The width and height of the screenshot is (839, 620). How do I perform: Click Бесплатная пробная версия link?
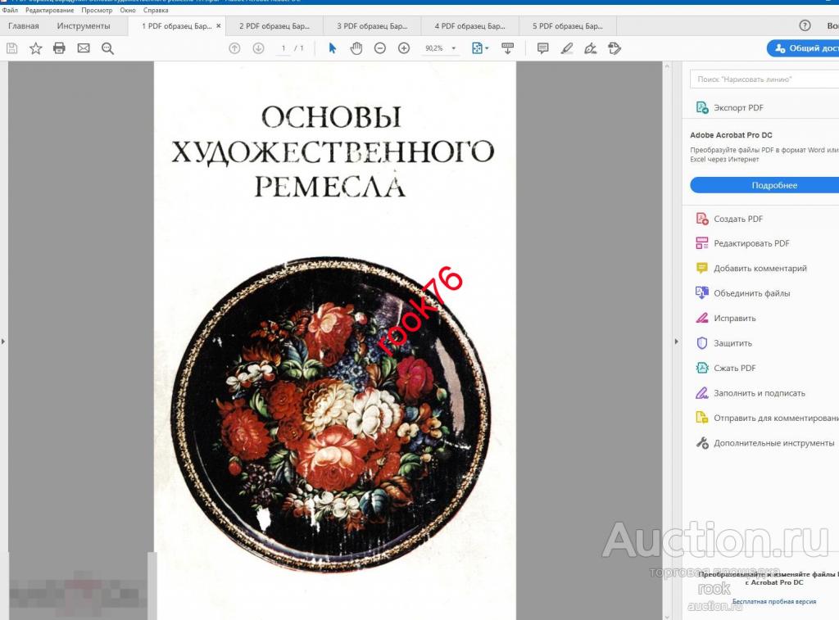click(773, 601)
